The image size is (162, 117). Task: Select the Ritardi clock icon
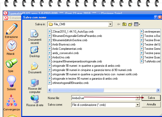coord(11,47)
